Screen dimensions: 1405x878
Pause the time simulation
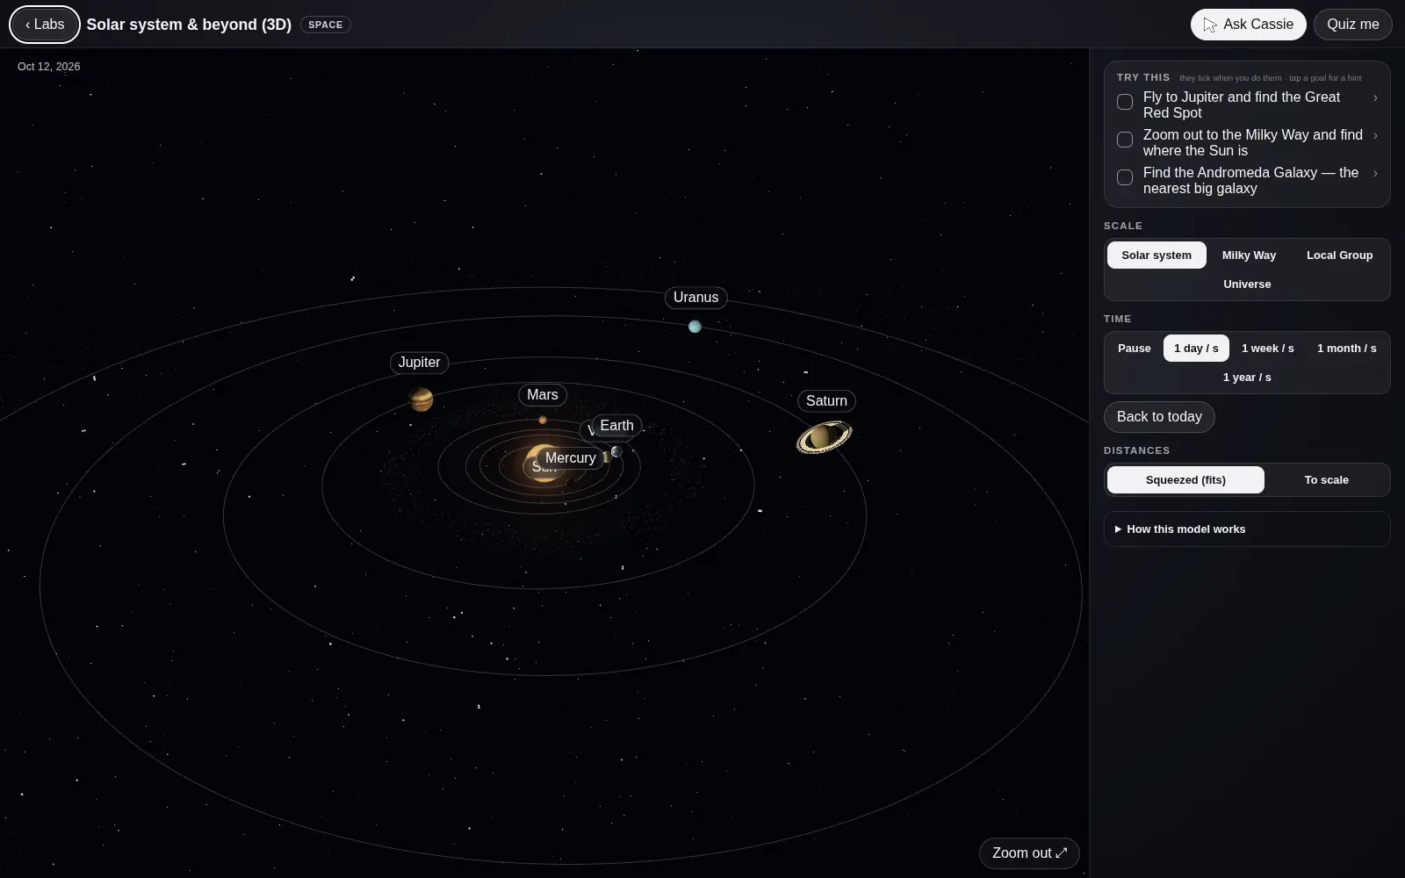(1134, 349)
